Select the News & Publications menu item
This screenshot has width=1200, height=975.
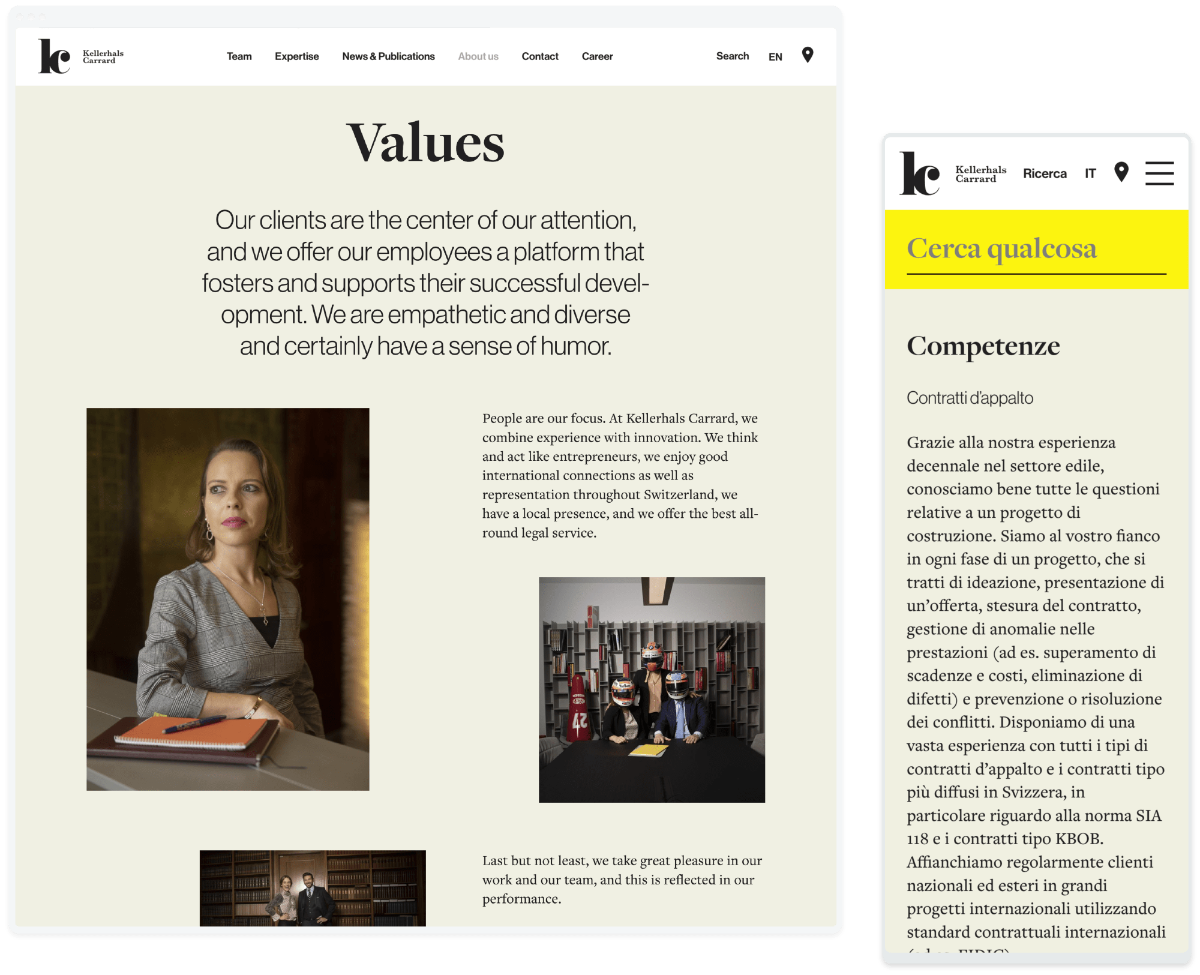pyautogui.click(x=388, y=56)
